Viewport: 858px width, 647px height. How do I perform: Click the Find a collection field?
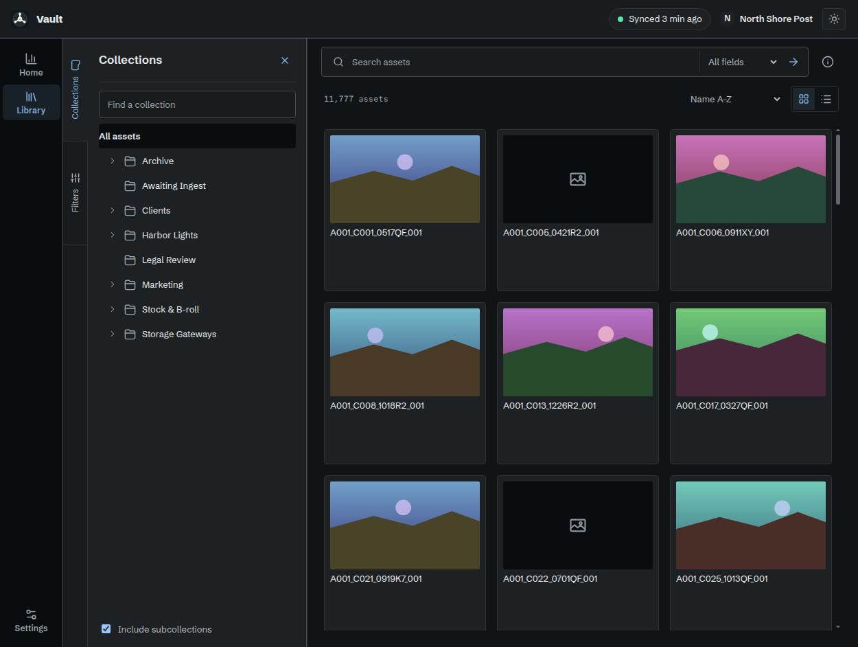coord(197,104)
